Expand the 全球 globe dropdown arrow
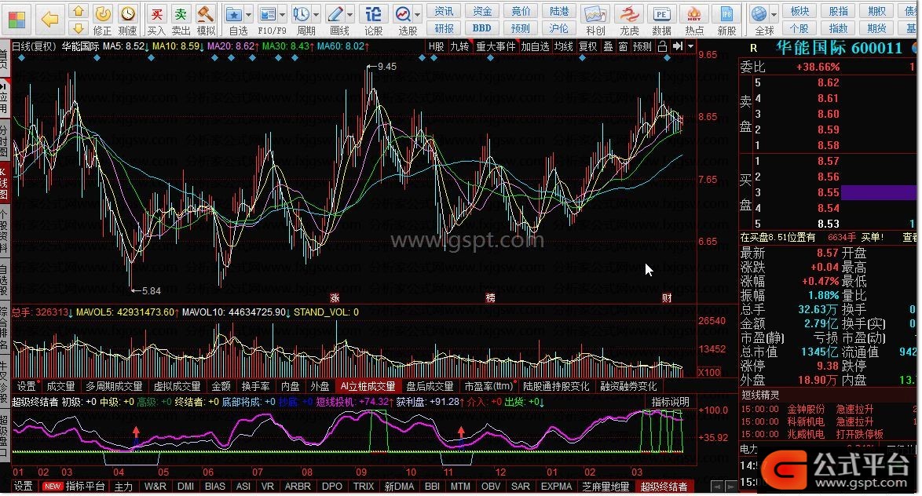 [774, 14]
